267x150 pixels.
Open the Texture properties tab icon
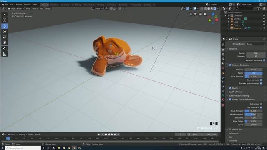(x=223, y=105)
